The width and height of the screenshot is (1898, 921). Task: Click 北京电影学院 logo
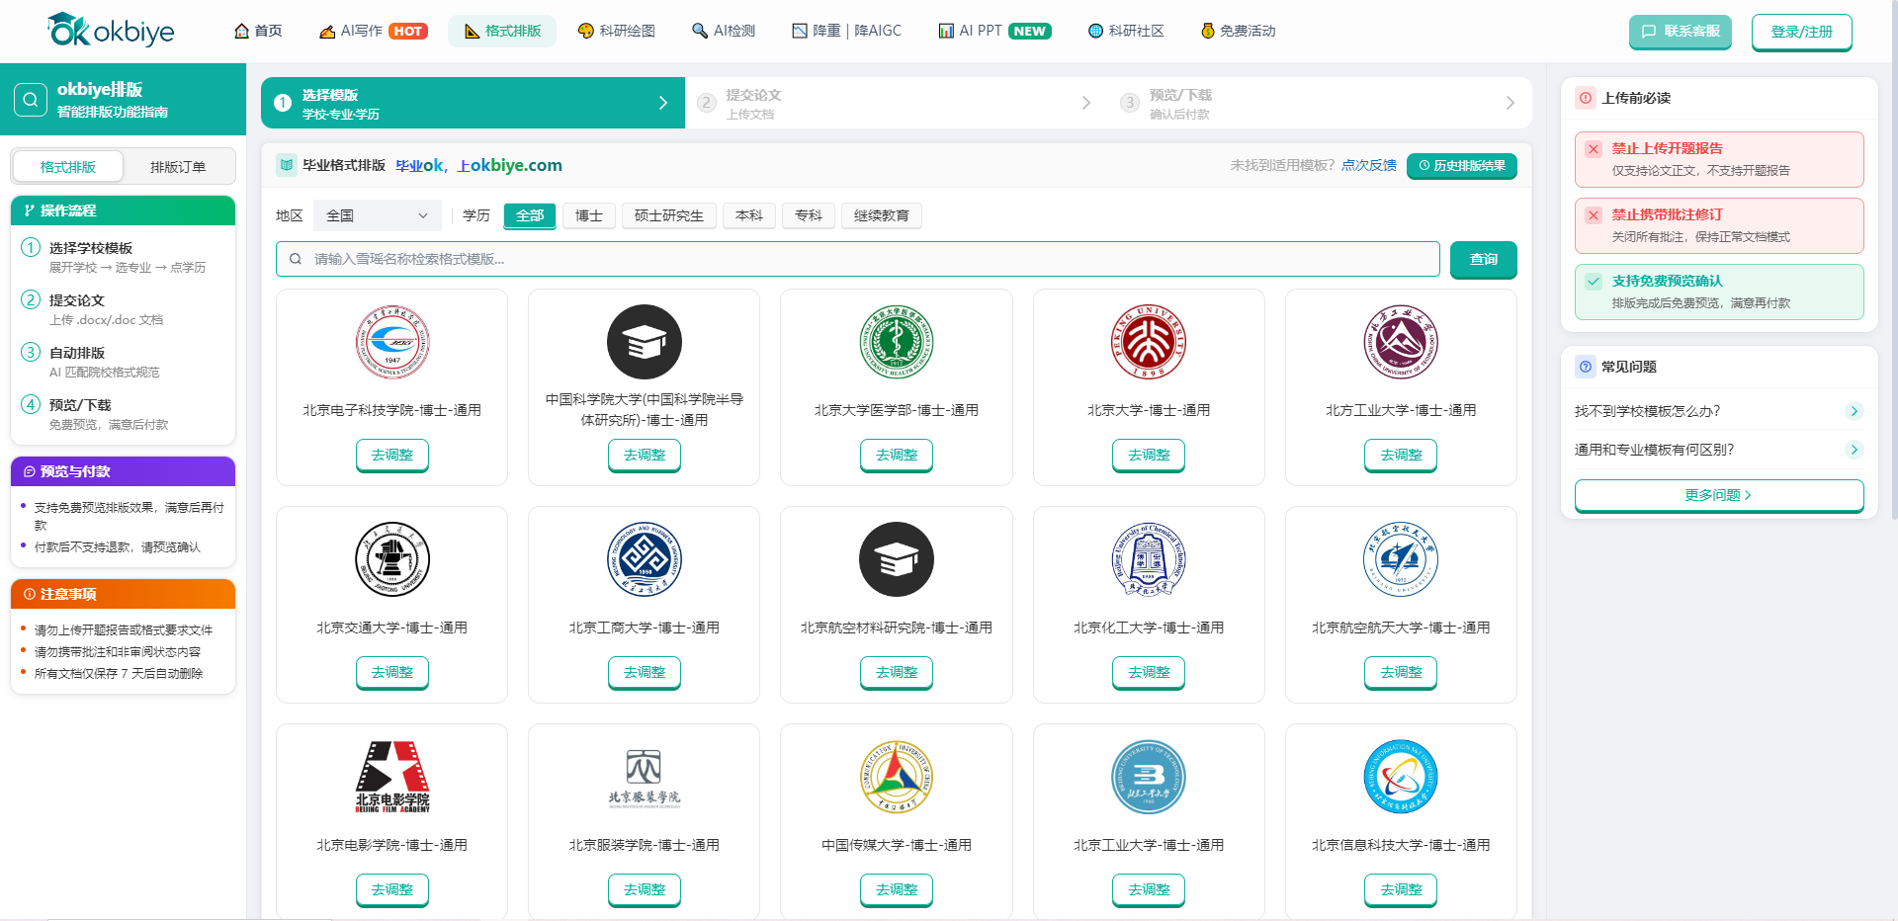(x=392, y=777)
